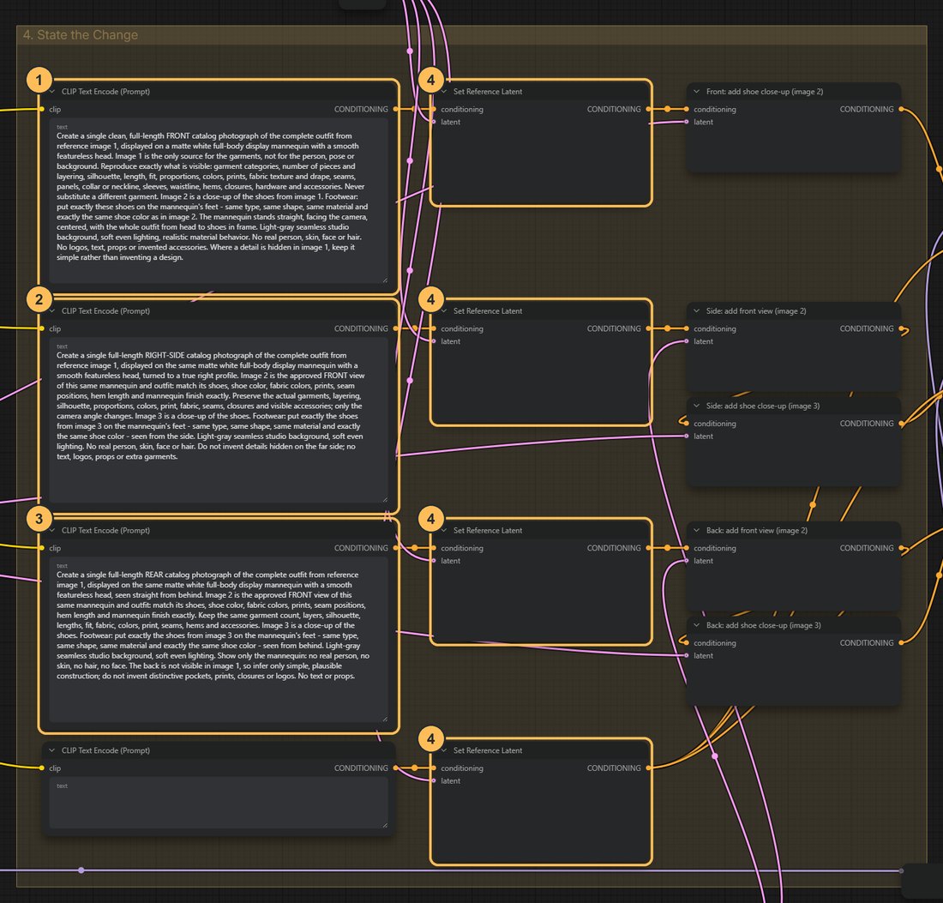The width and height of the screenshot is (943, 903).
Task: Collapse the Set Reference Latent node beside the FRONT prompt
Action: [x=444, y=92]
